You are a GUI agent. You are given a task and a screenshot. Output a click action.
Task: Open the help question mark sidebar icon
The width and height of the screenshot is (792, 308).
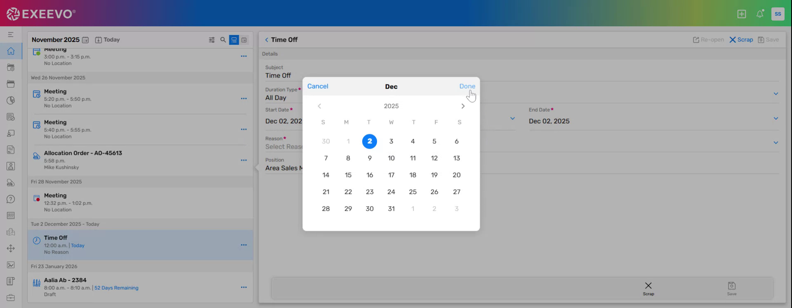click(x=11, y=199)
